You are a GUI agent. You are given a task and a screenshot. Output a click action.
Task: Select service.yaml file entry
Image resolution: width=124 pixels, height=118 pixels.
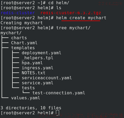pyautogui.click(x=37, y=83)
